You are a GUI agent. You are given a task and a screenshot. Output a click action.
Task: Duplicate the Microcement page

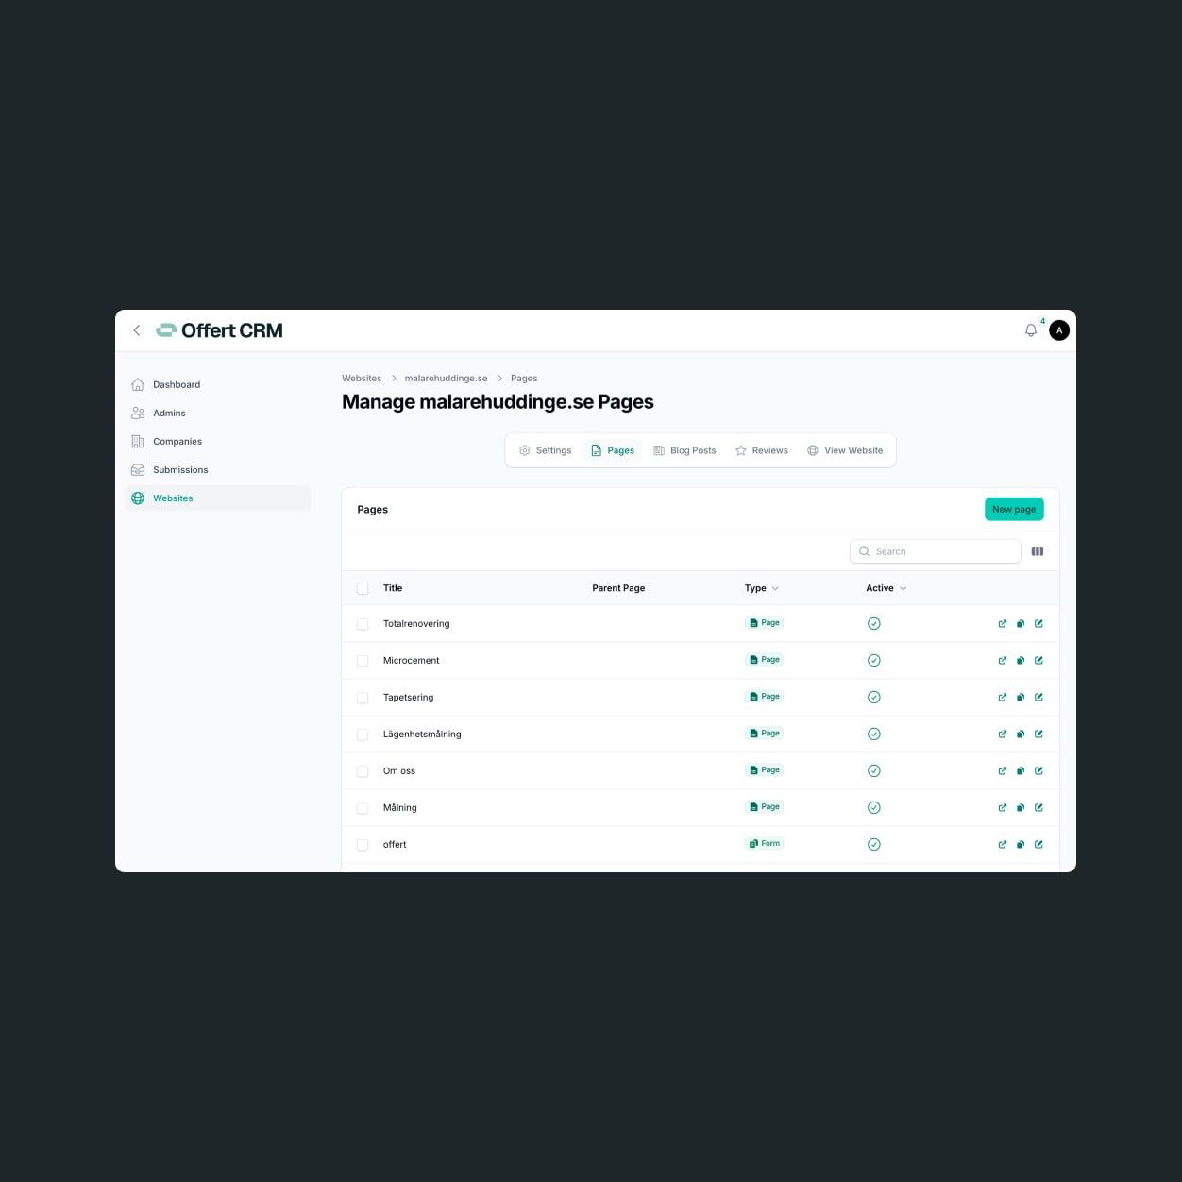pos(1021,660)
